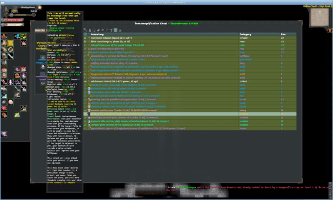Sort by the Category column header

point(259,35)
